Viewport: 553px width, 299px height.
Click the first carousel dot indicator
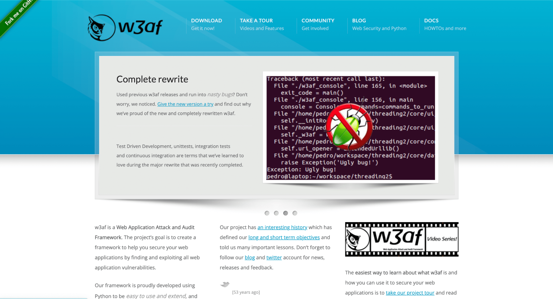click(x=267, y=213)
